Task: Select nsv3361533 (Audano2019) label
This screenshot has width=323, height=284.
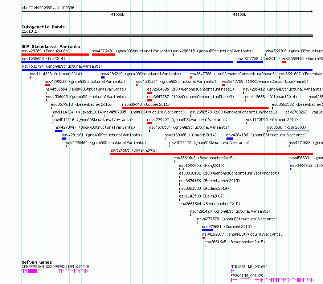Action: [x=204, y=188]
